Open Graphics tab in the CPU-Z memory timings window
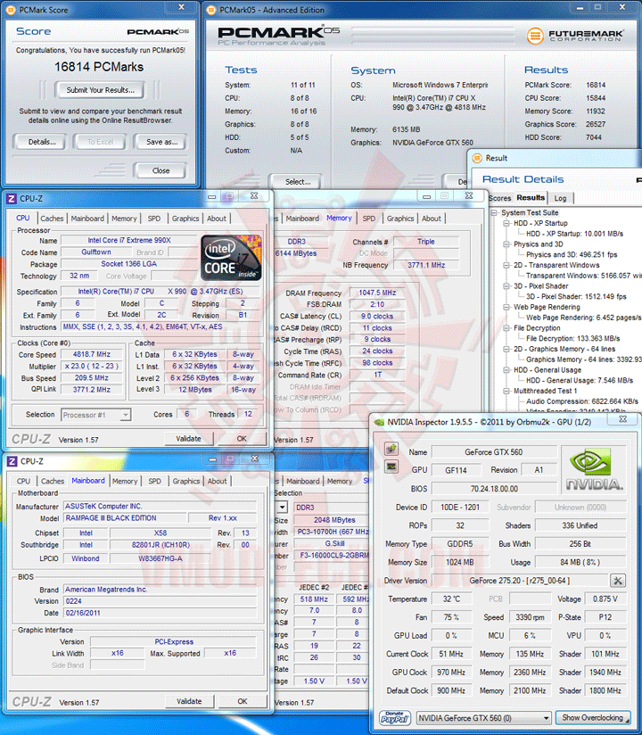This screenshot has height=735, width=642. click(400, 219)
